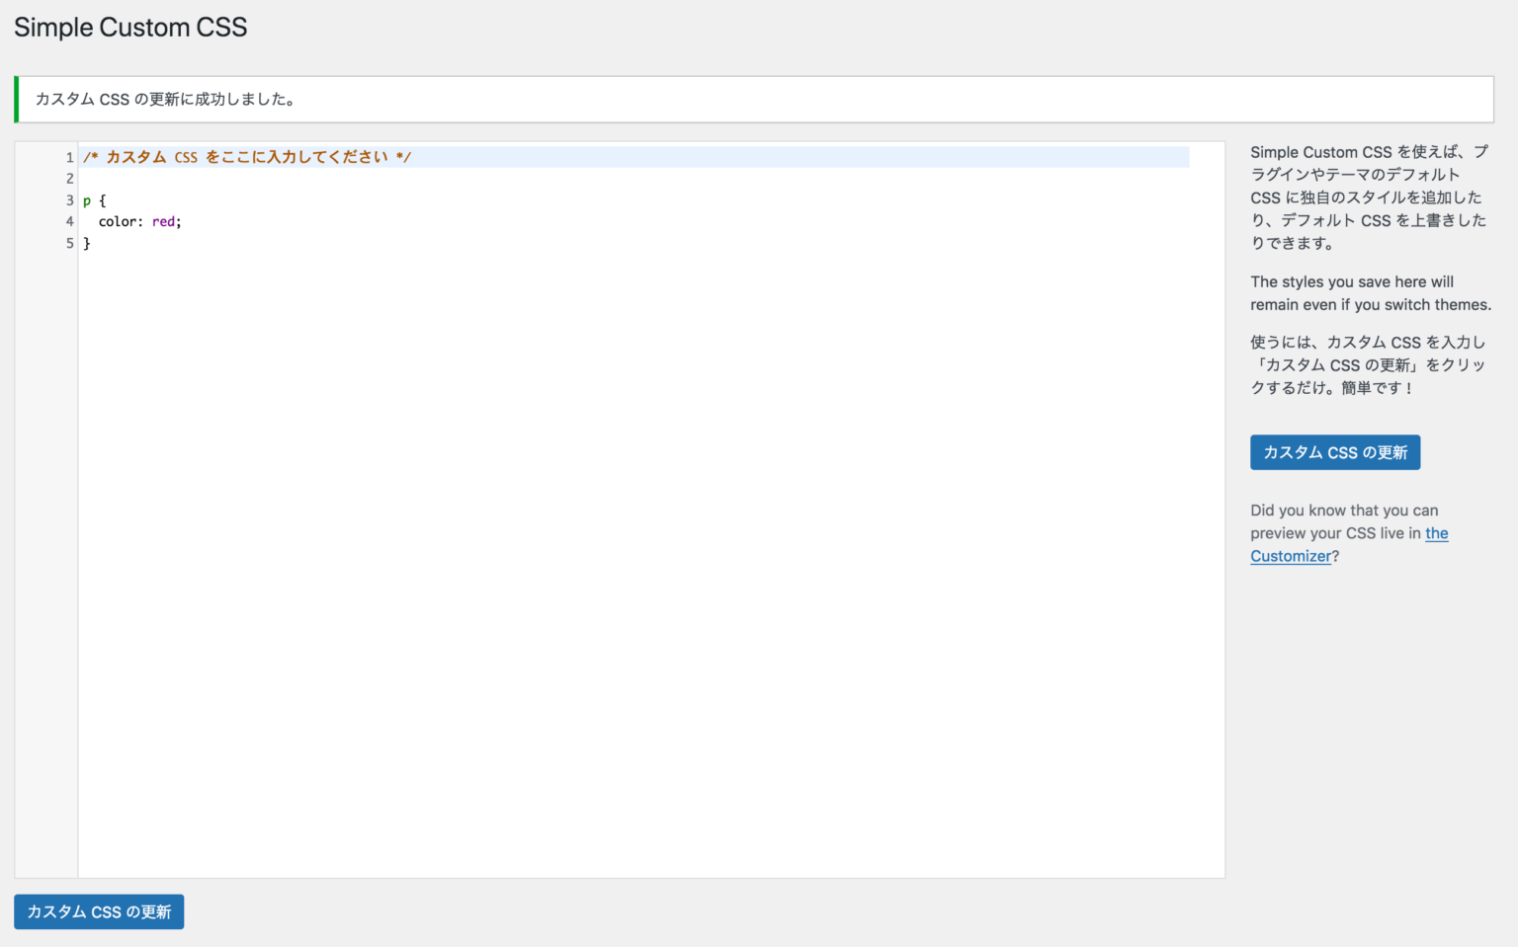The width and height of the screenshot is (1518, 947).
Task: Click the "p {" selector line
Action: coord(94,199)
